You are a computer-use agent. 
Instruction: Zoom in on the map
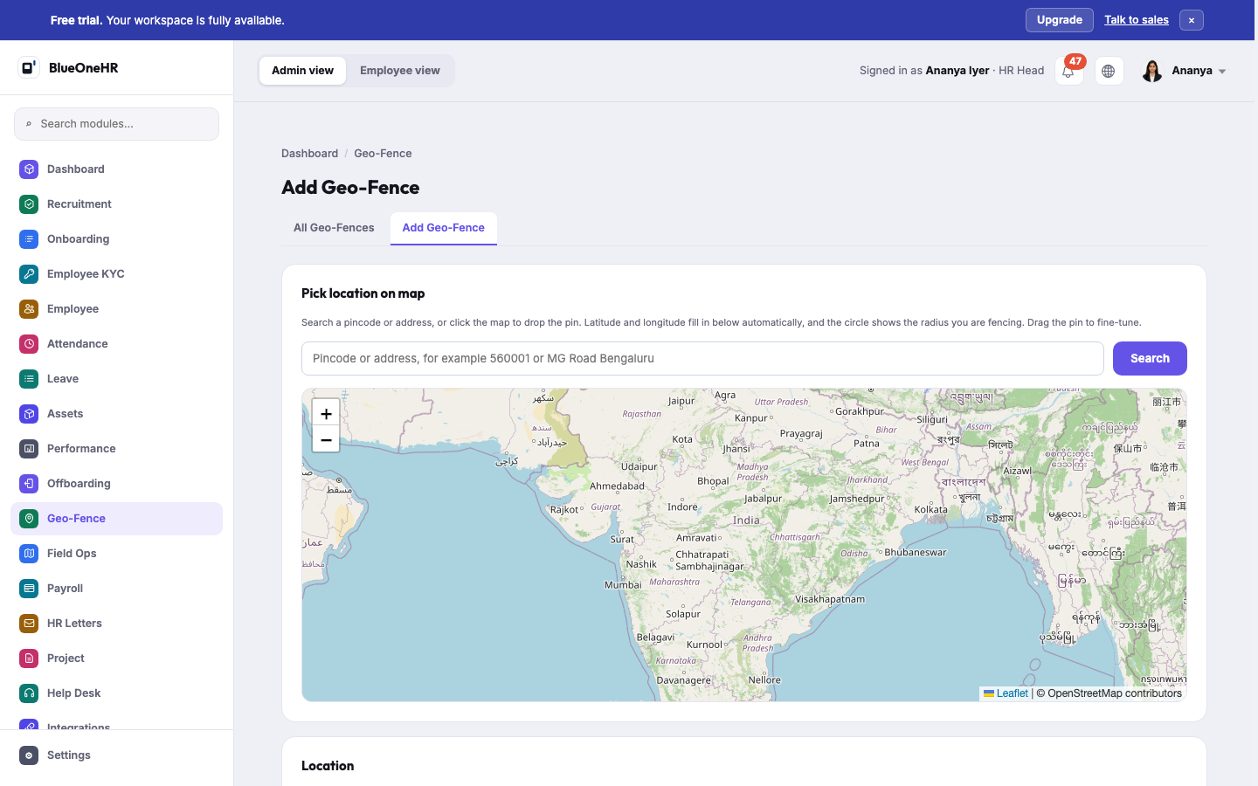[x=326, y=414]
